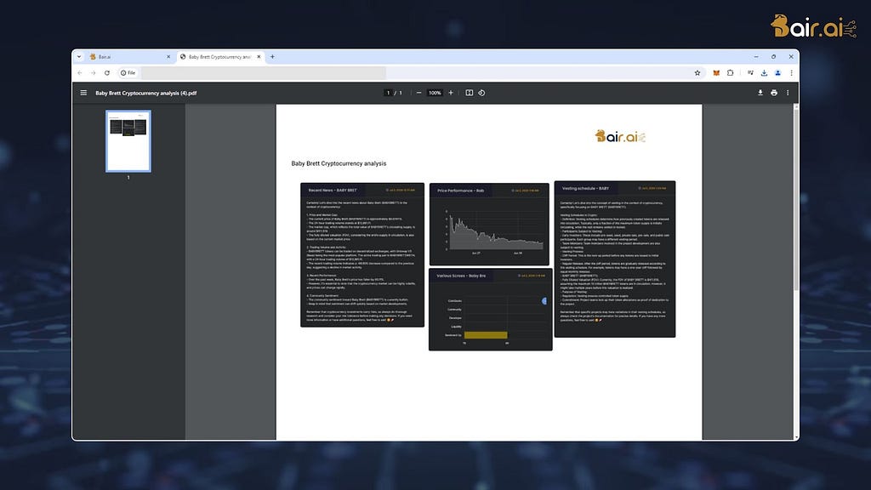Screen dimensions: 871x490
Task: Reload the current page
Action: pyautogui.click(x=107, y=73)
